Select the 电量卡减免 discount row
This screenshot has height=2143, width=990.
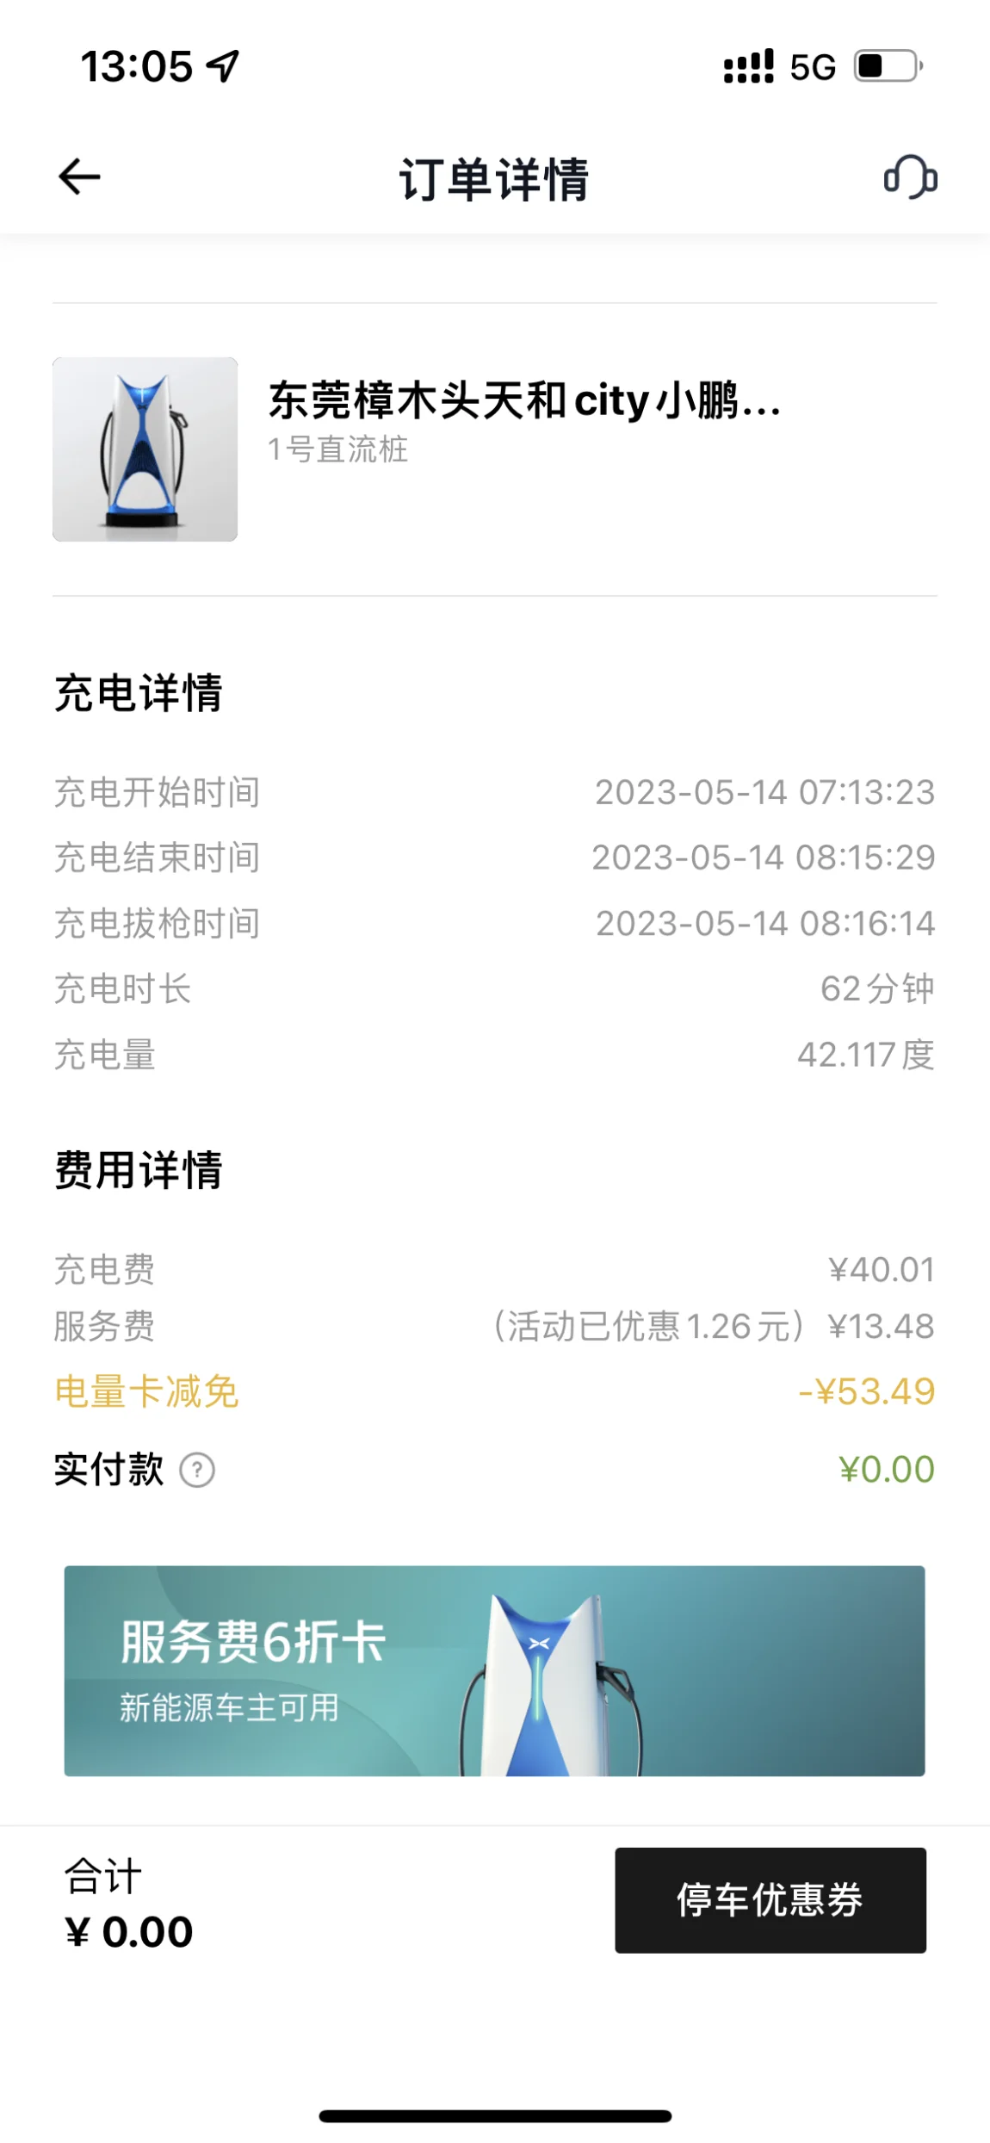tap(494, 1391)
